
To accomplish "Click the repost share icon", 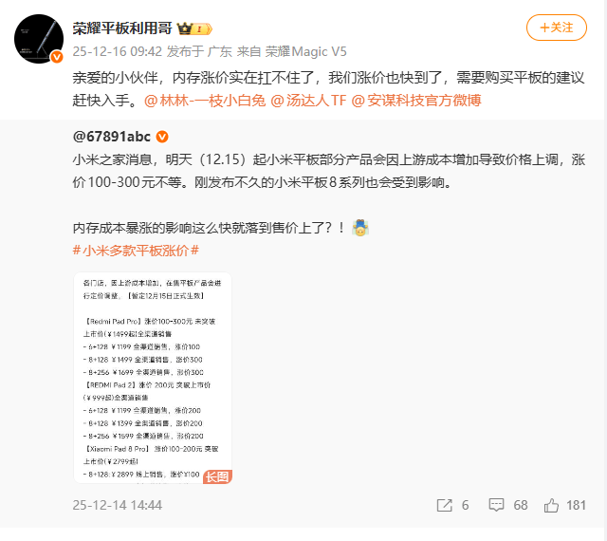I will click(x=444, y=505).
